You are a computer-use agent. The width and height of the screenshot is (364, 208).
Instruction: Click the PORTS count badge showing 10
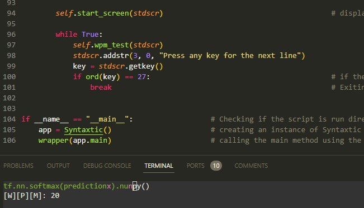pos(216,166)
